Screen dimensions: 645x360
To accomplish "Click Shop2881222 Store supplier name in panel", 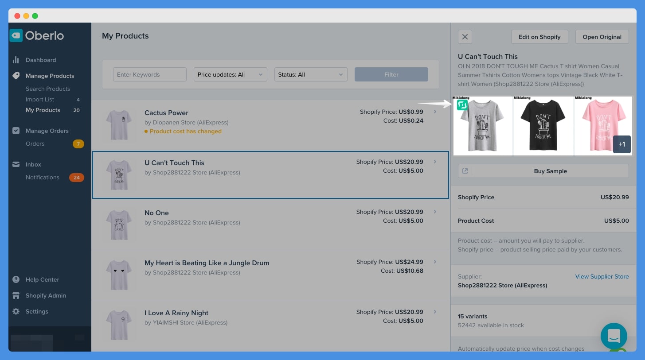I will click(502, 286).
